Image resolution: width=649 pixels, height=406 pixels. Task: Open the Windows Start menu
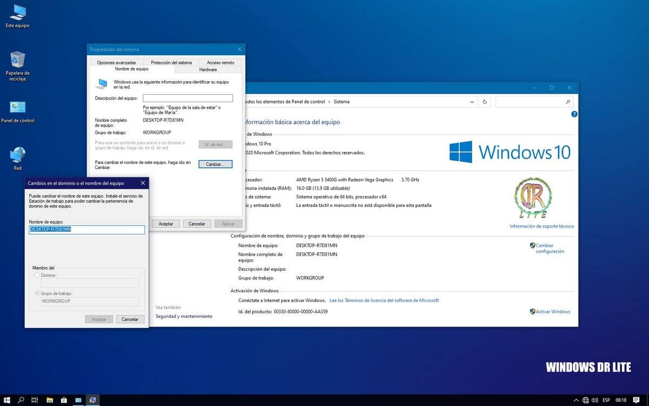click(7, 400)
